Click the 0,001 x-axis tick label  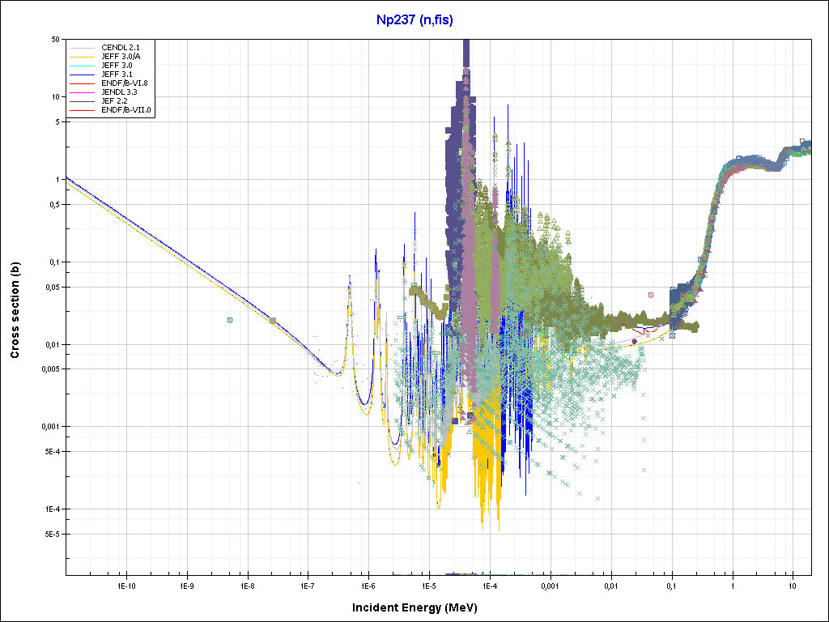click(x=550, y=585)
